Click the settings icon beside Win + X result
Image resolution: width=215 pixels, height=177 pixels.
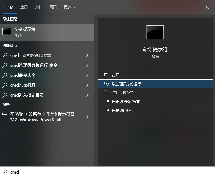tap(5, 114)
